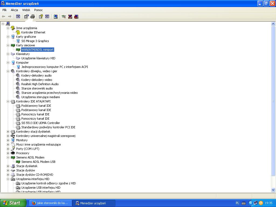Open Properties toolbar icon

26,16
